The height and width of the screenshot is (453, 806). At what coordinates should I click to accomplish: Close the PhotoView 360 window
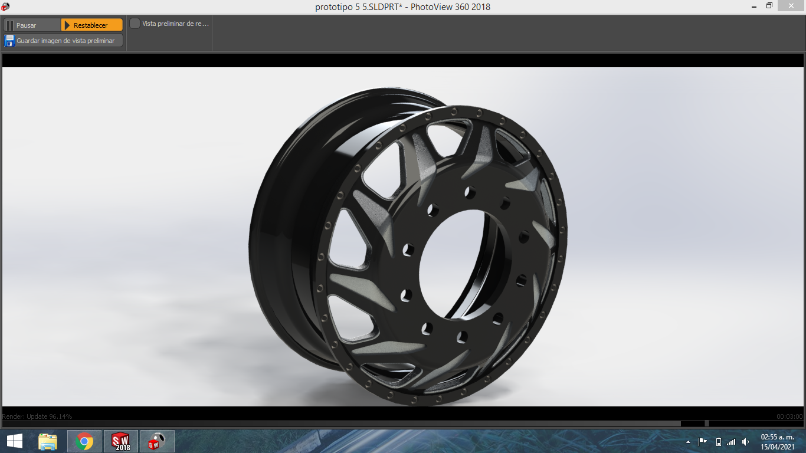(792, 6)
